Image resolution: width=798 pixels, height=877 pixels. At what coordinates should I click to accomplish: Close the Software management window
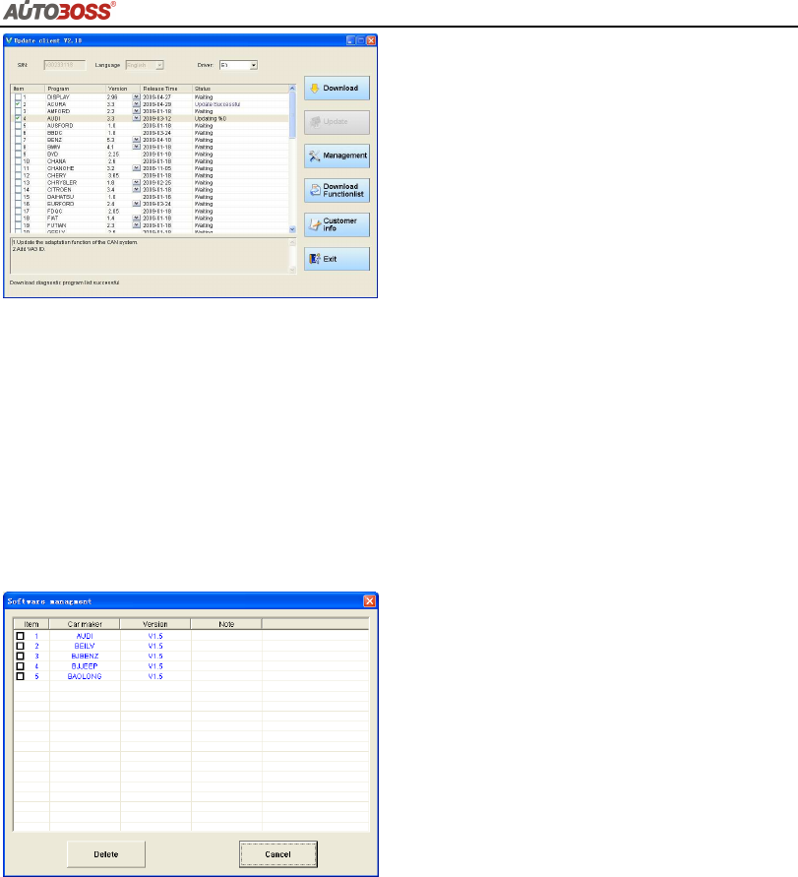pos(370,601)
